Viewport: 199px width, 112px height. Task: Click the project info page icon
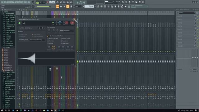click(x=115, y=6)
